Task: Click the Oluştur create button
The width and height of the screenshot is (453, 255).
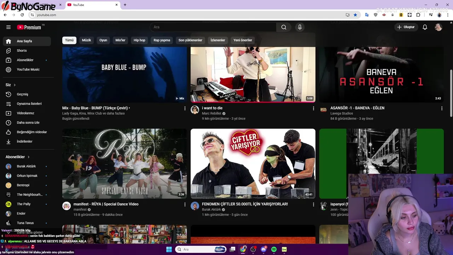Action: [x=406, y=27]
